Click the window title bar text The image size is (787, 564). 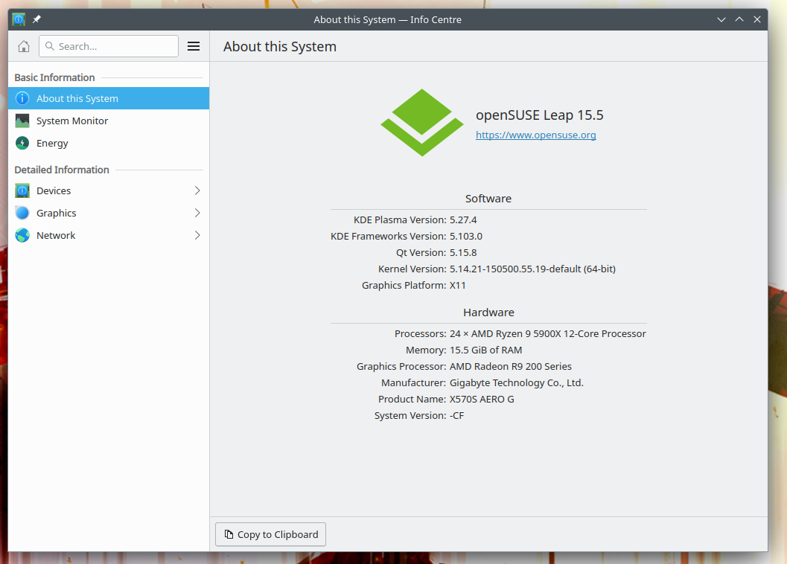click(x=387, y=19)
